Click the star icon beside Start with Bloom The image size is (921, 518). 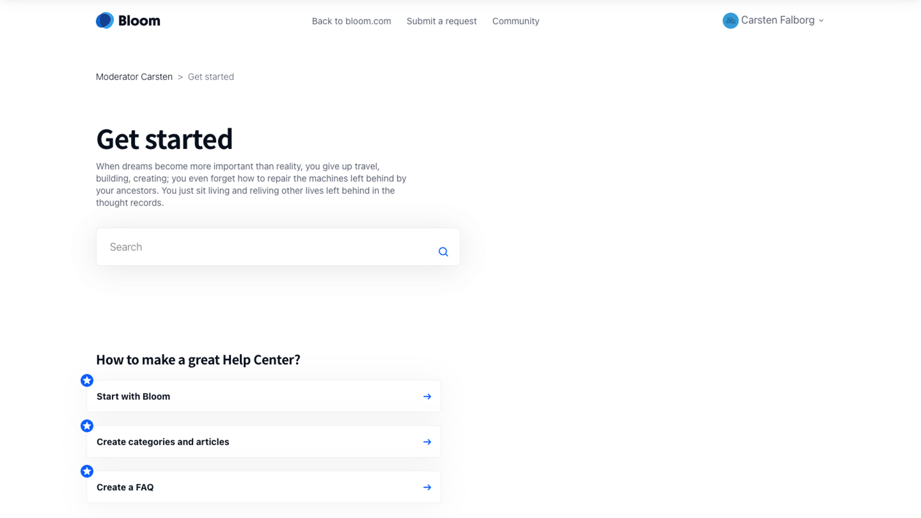pos(87,381)
